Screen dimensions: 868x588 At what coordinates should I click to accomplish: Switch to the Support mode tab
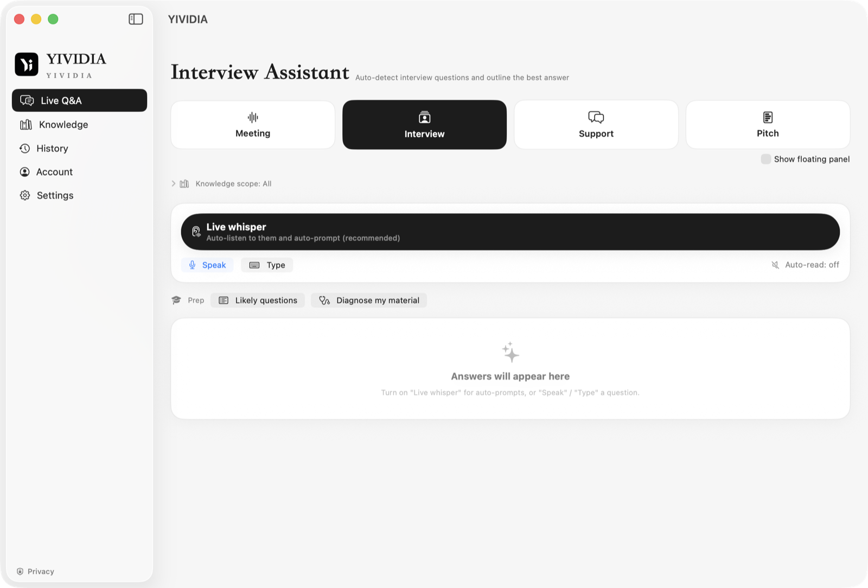click(596, 125)
